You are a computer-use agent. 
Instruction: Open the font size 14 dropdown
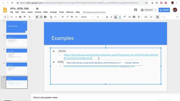pyautogui.click(x=100, y=17)
